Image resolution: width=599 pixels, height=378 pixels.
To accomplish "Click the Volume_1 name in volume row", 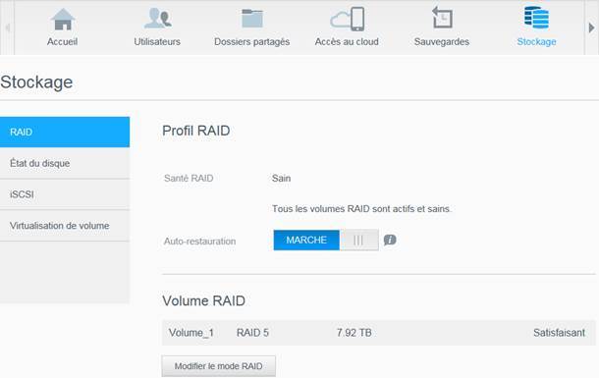I will coord(191,333).
